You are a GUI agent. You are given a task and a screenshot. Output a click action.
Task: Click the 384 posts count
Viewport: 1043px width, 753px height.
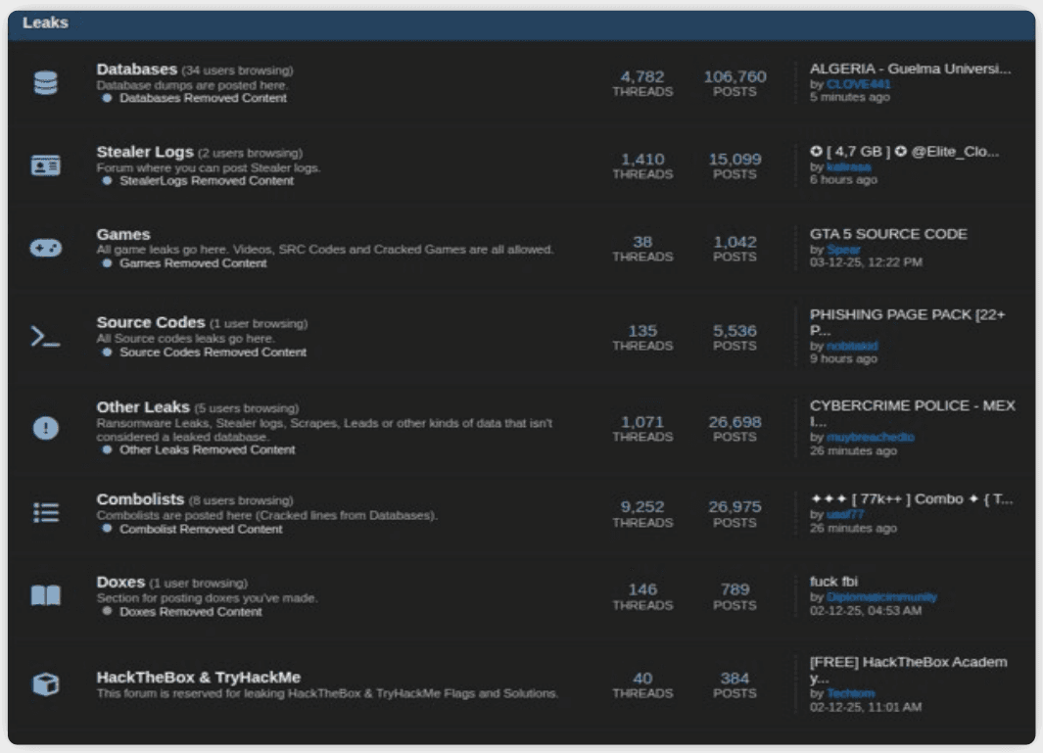coord(735,679)
